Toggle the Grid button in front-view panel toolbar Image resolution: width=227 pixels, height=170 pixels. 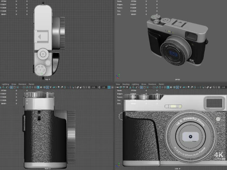(x=141, y=87)
